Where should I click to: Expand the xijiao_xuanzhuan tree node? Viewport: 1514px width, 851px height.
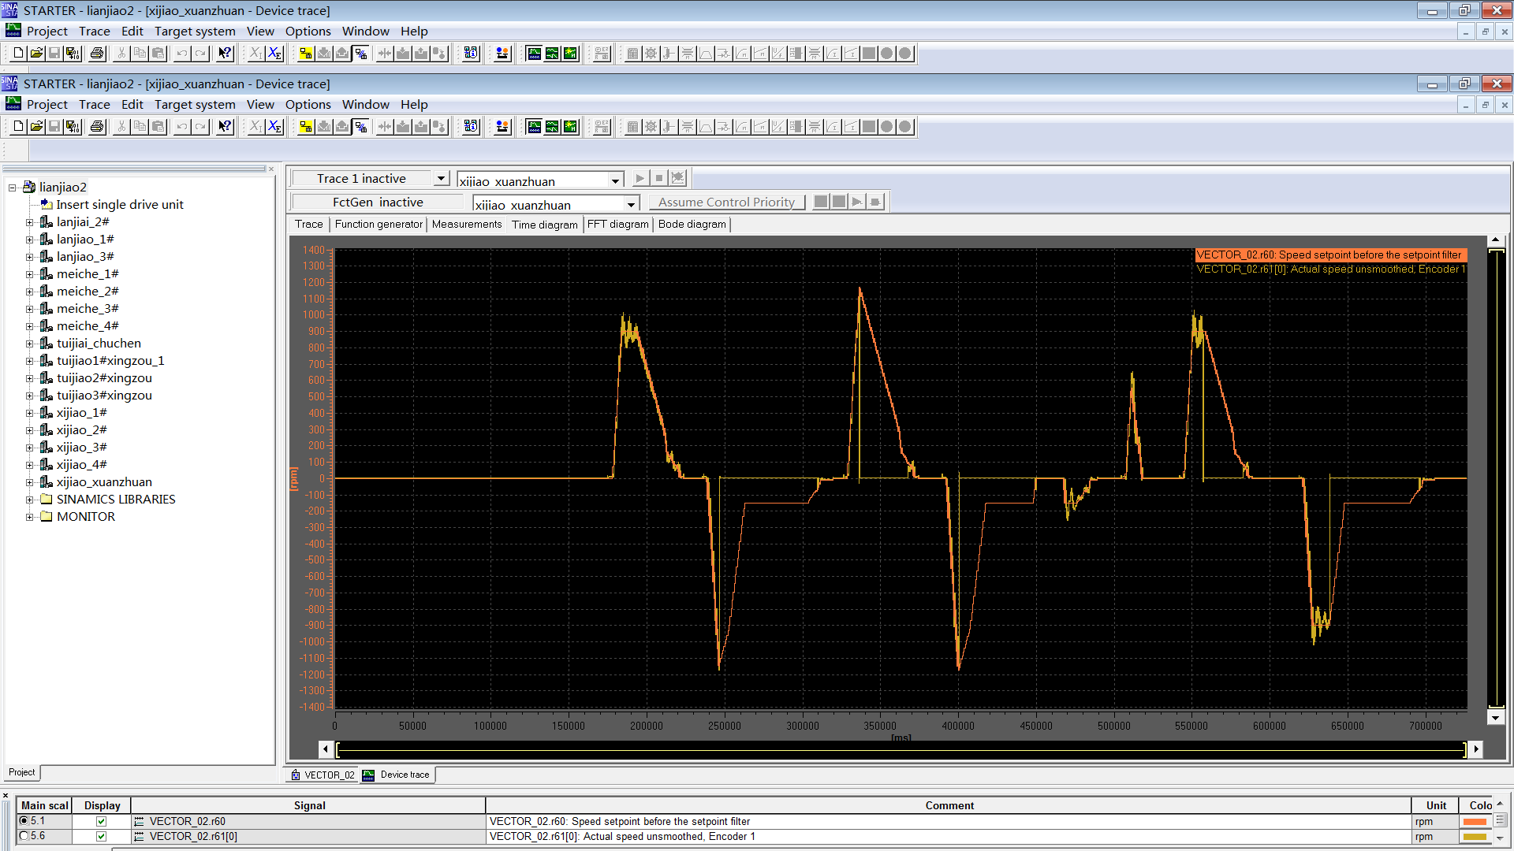click(30, 482)
